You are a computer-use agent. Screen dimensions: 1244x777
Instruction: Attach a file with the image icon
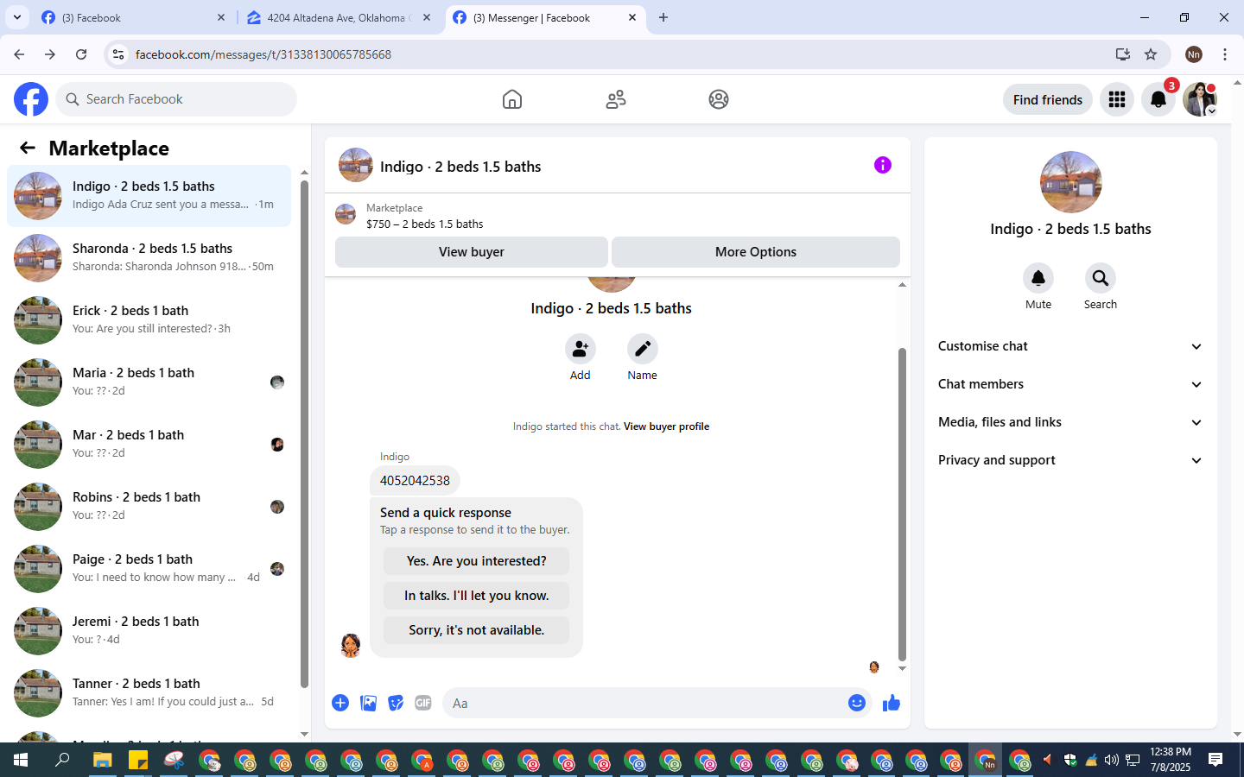coord(368,703)
